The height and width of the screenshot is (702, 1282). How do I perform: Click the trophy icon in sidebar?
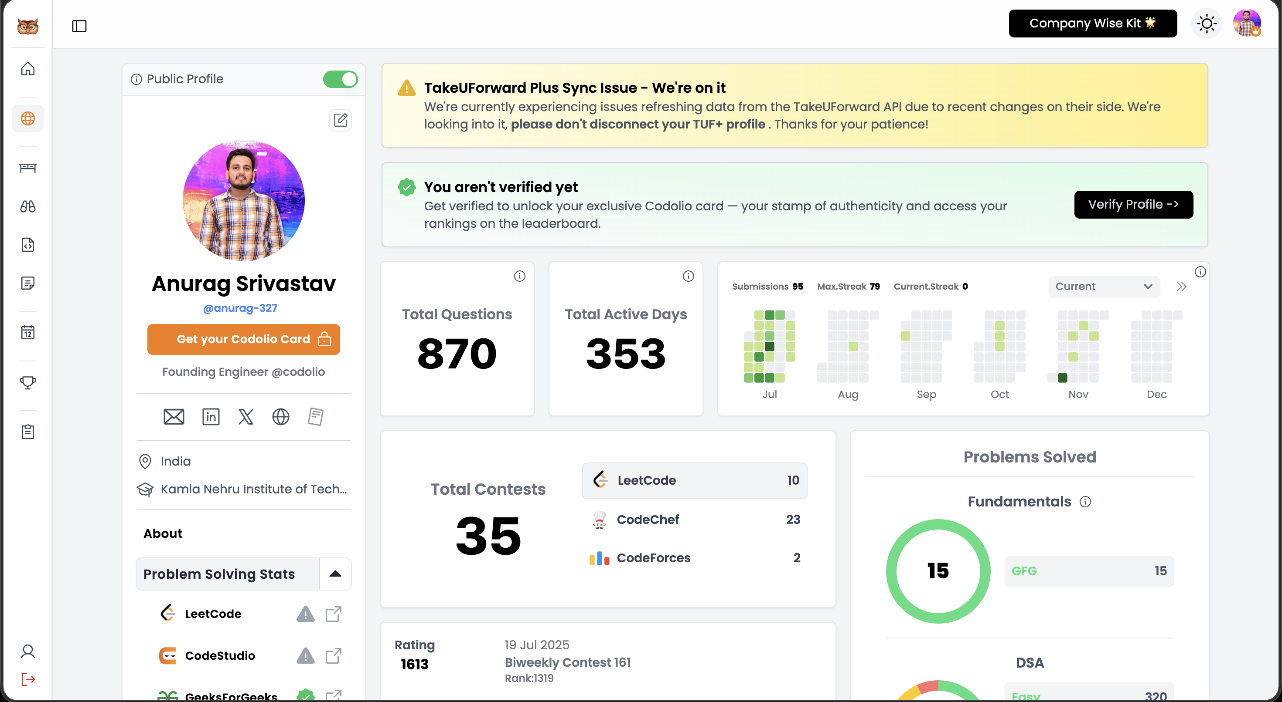pos(28,382)
